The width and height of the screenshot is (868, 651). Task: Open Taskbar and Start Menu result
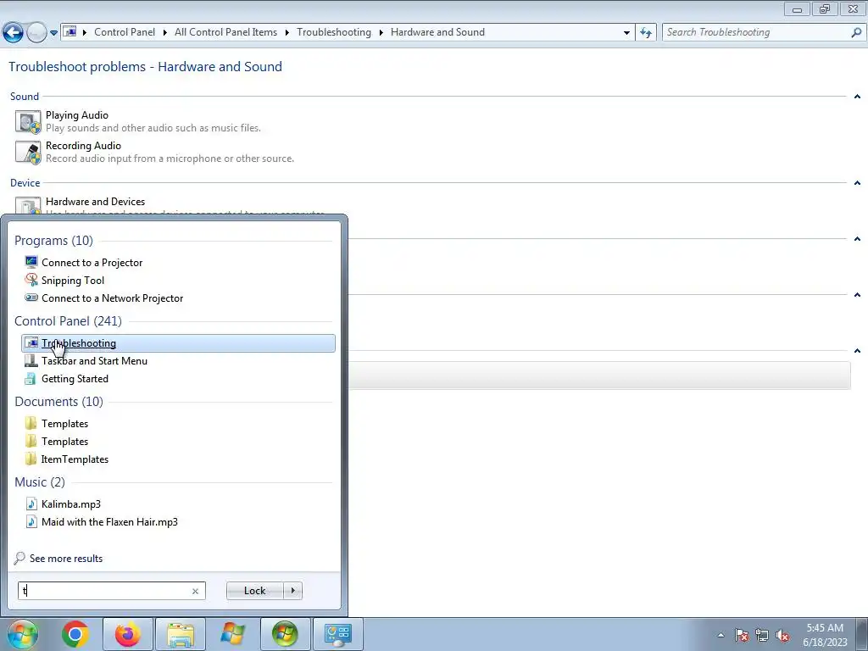coord(94,361)
